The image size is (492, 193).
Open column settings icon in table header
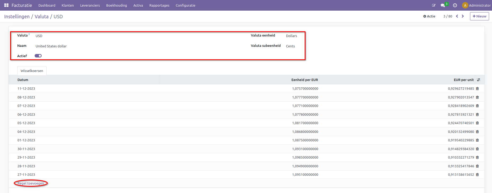478,80
